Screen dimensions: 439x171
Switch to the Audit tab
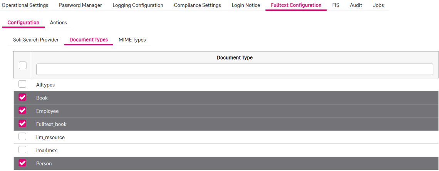[356, 5]
